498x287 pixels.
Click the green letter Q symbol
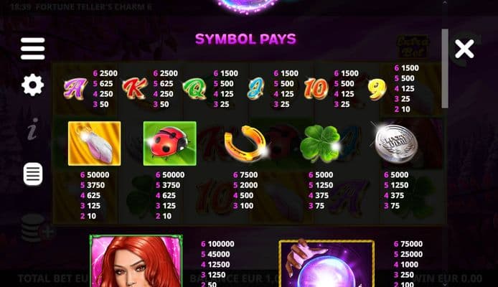[194, 89]
